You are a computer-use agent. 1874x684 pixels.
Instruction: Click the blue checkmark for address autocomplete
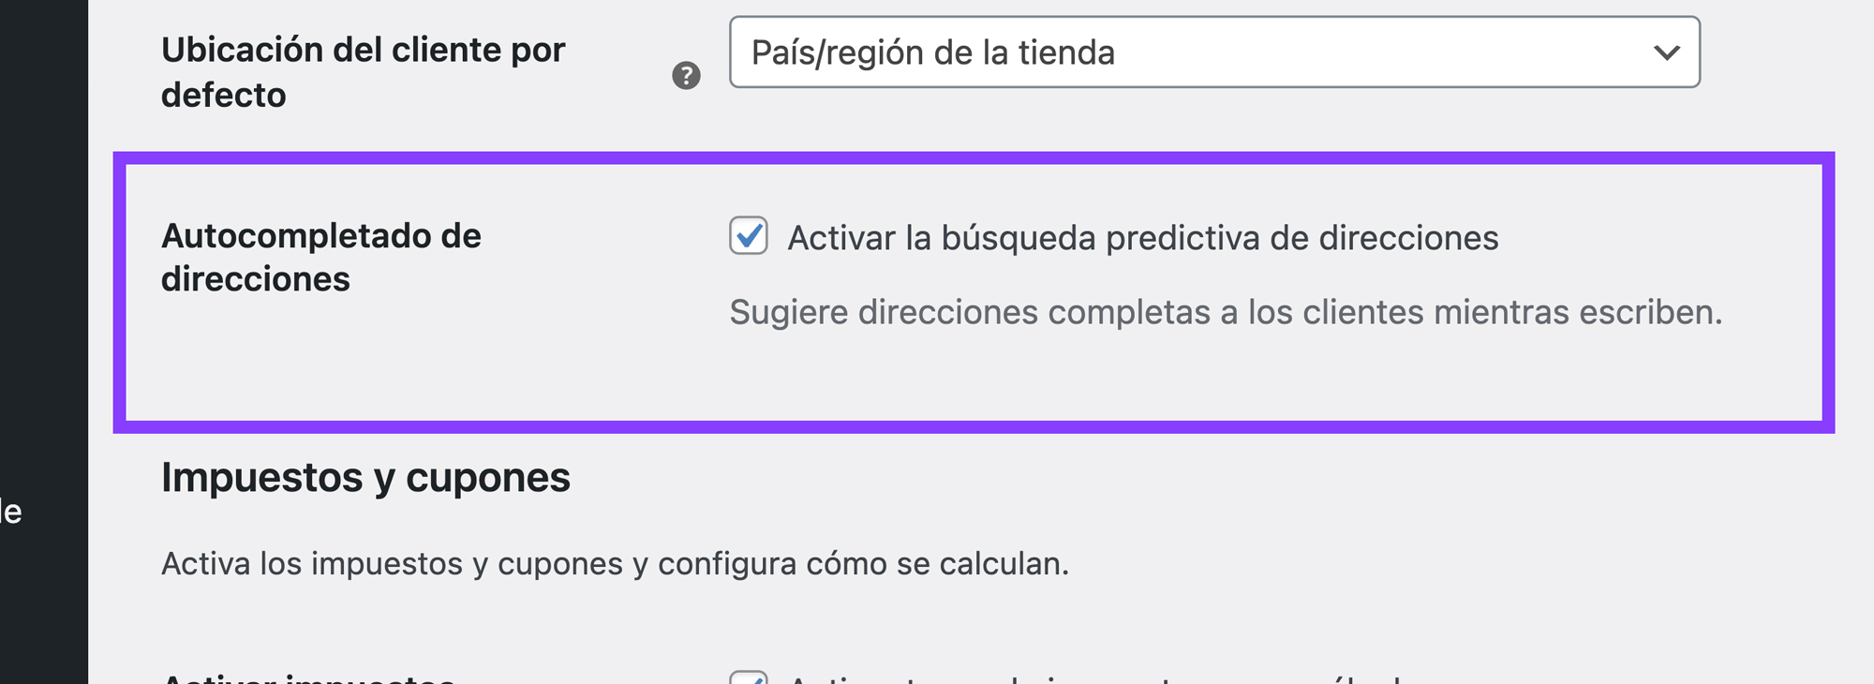pos(749,235)
